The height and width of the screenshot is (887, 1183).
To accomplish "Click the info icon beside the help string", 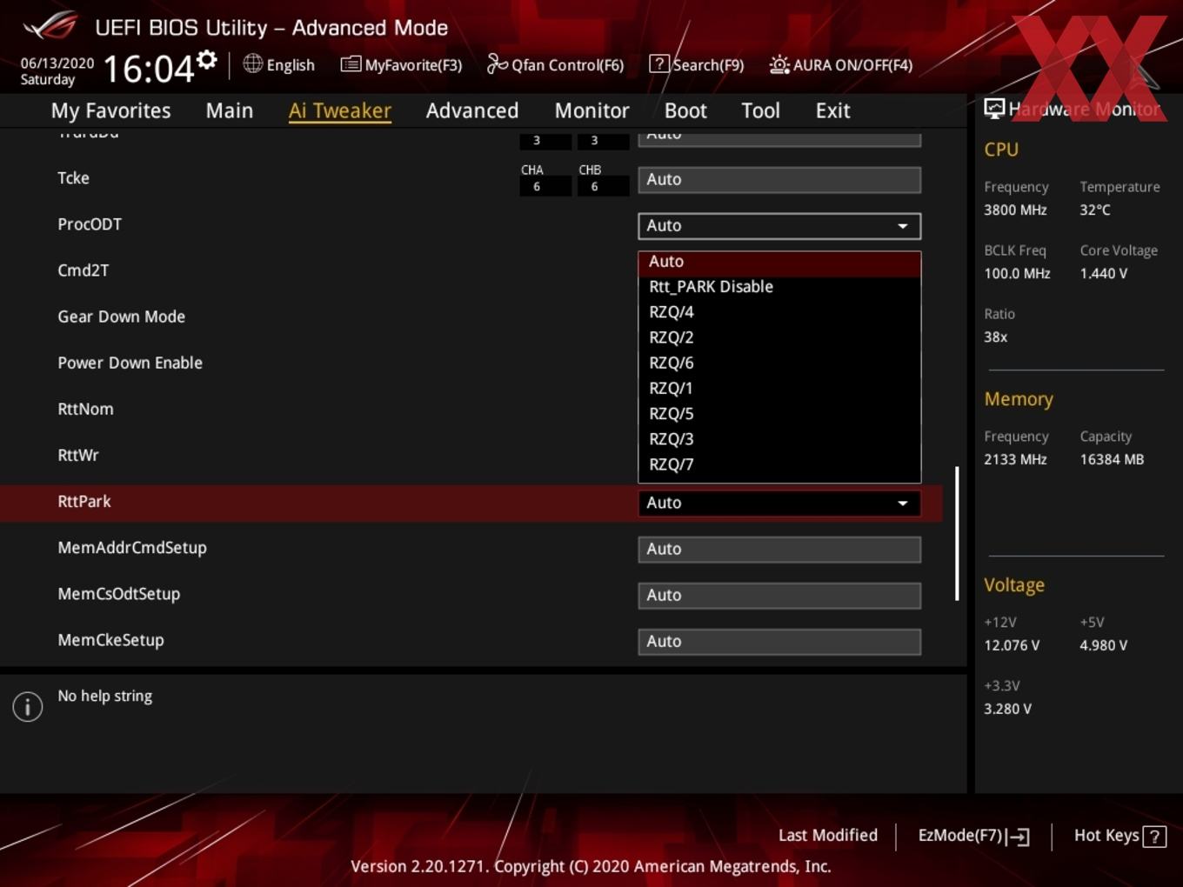I will tap(28, 706).
